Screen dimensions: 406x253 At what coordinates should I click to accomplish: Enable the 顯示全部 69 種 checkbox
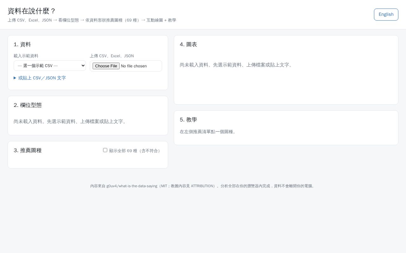[105, 150]
